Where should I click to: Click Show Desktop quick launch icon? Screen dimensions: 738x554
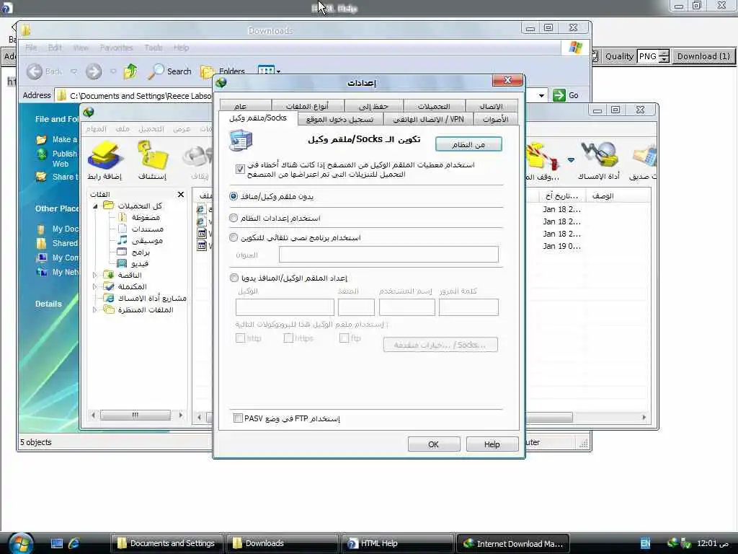[x=56, y=543]
